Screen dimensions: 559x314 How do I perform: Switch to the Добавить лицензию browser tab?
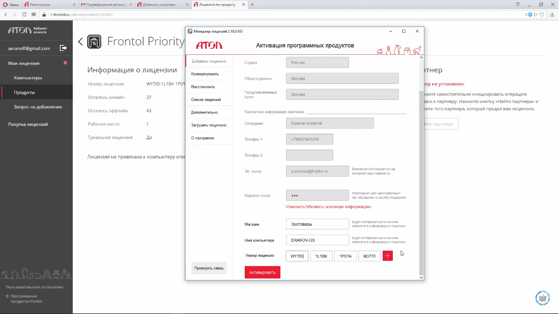163,4
